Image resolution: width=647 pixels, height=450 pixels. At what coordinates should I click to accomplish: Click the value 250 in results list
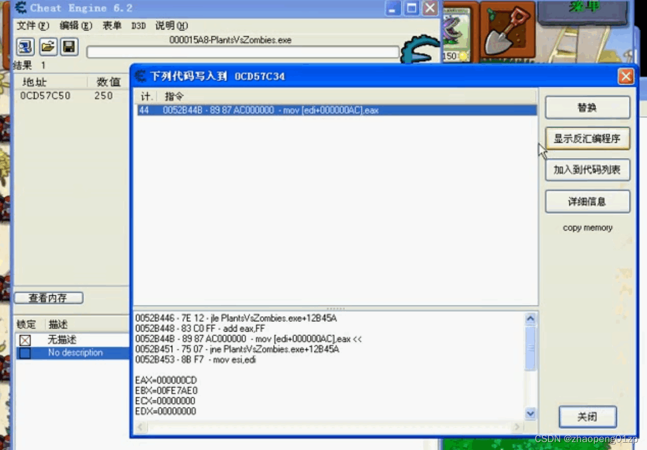103,96
